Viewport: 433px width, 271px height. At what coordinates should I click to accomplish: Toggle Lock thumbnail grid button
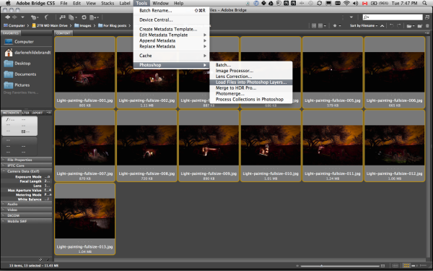click(x=395, y=266)
